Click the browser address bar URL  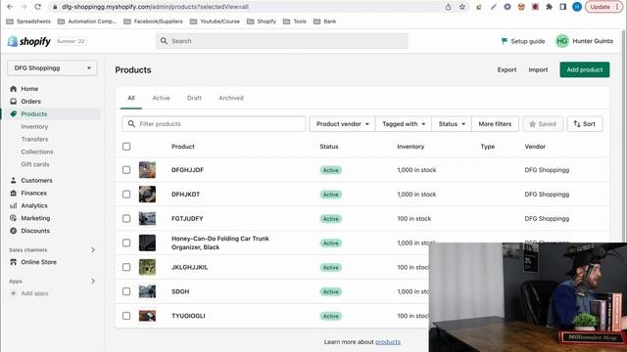click(155, 7)
